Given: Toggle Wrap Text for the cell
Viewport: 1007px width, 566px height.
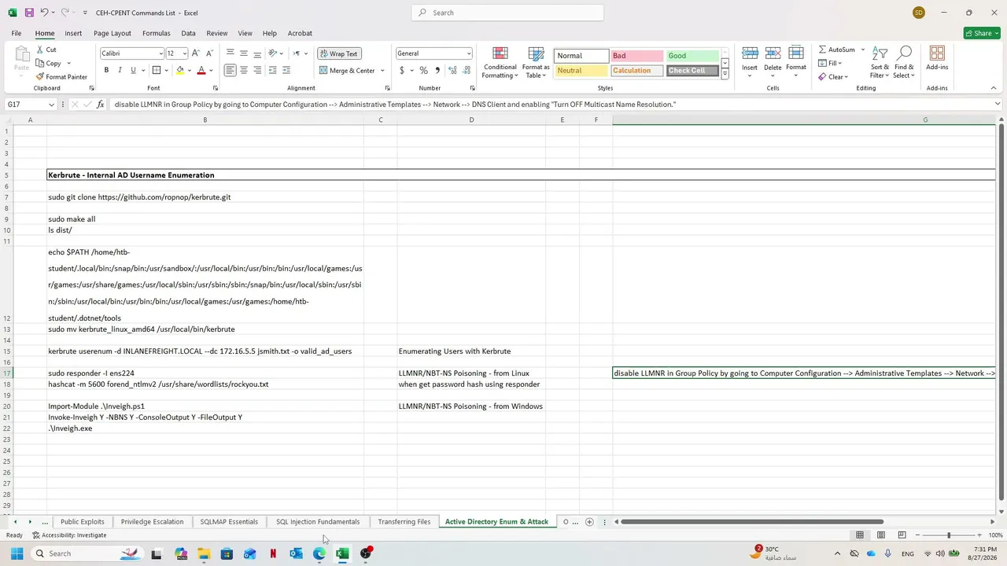Looking at the screenshot, I should click(338, 53).
